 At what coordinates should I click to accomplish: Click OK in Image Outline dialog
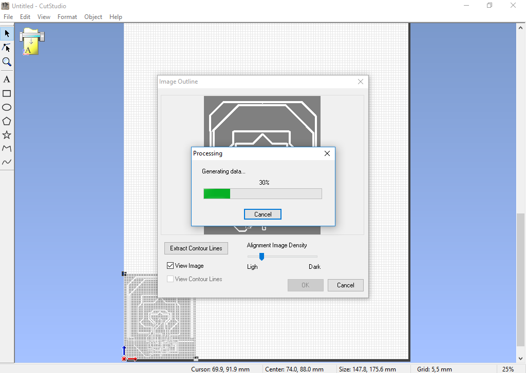point(305,285)
